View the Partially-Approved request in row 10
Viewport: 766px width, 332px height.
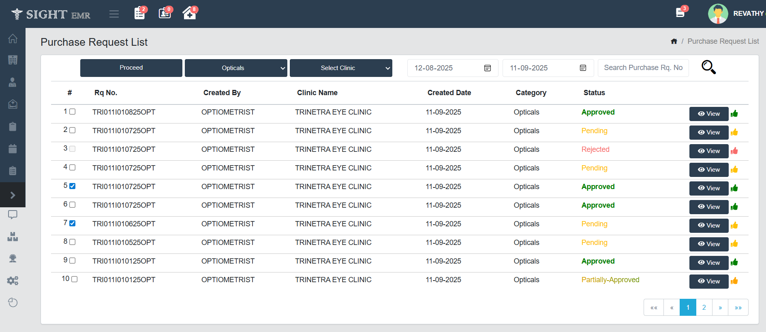pyautogui.click(x=708, y=281)
